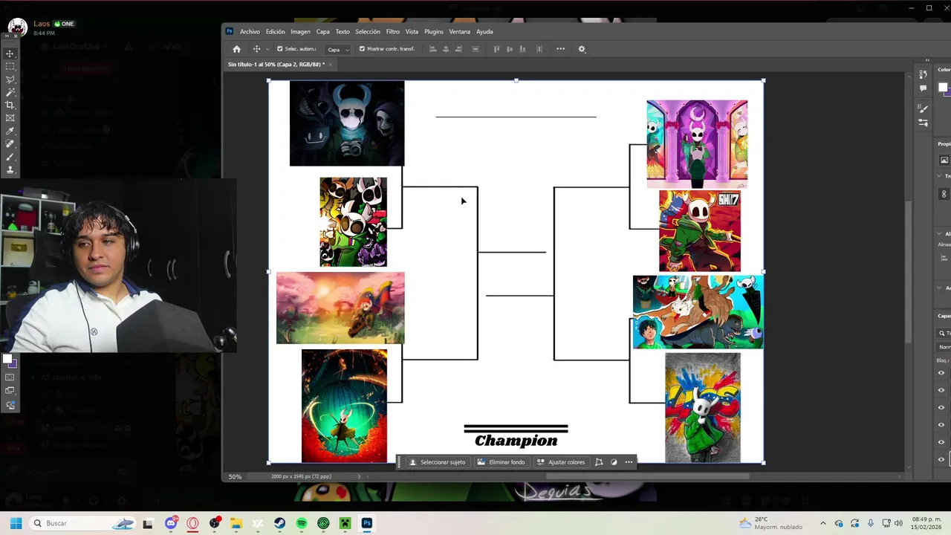Click the Eliminar fondo button
Viewport: 951px width, 535px height.
[502, 462]
